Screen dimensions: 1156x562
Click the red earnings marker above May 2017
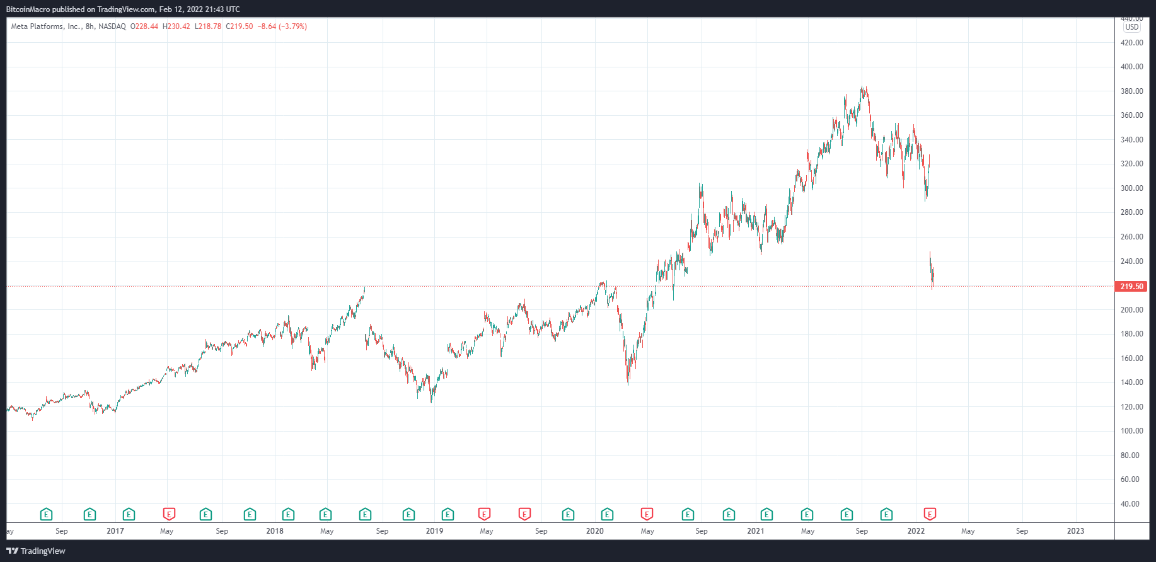(x=168, y=514)
